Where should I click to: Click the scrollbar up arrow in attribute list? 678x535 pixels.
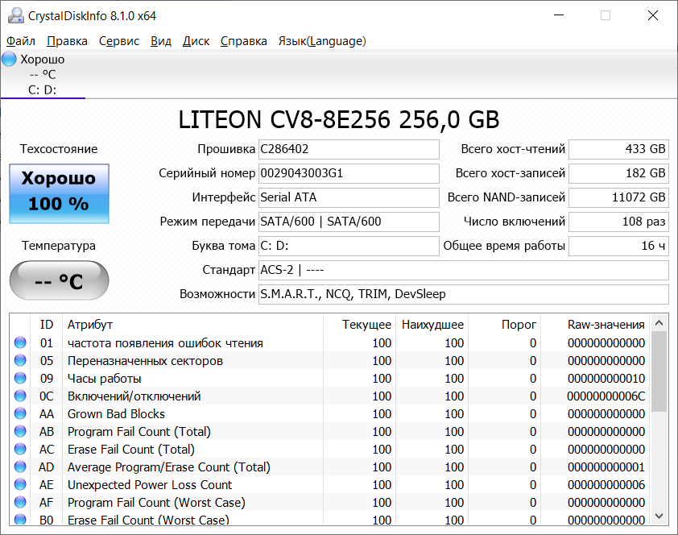pos(659,322)
